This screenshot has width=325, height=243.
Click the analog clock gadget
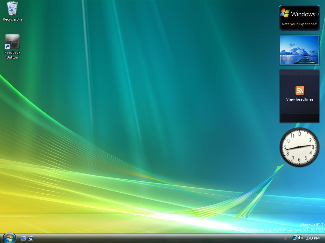click(x=299, y=147)
